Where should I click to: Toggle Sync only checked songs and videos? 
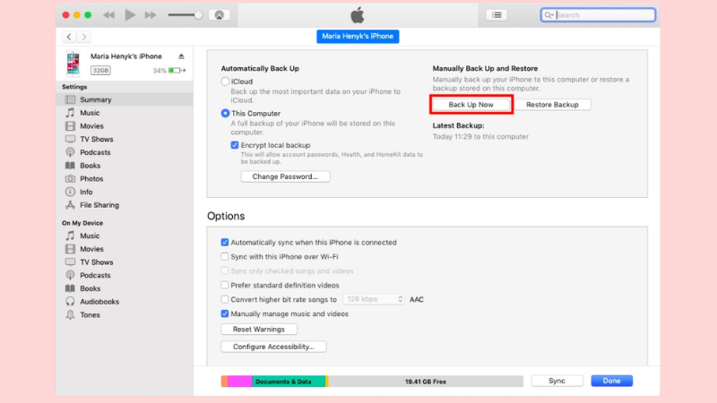(225, 271)
